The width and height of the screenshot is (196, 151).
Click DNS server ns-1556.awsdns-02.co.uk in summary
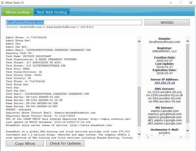[x=165, y=95]
